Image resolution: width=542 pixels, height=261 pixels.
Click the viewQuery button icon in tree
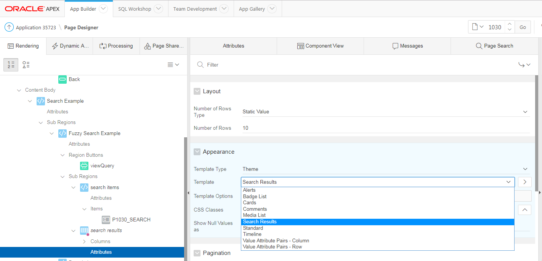click(x=84, y=166)
